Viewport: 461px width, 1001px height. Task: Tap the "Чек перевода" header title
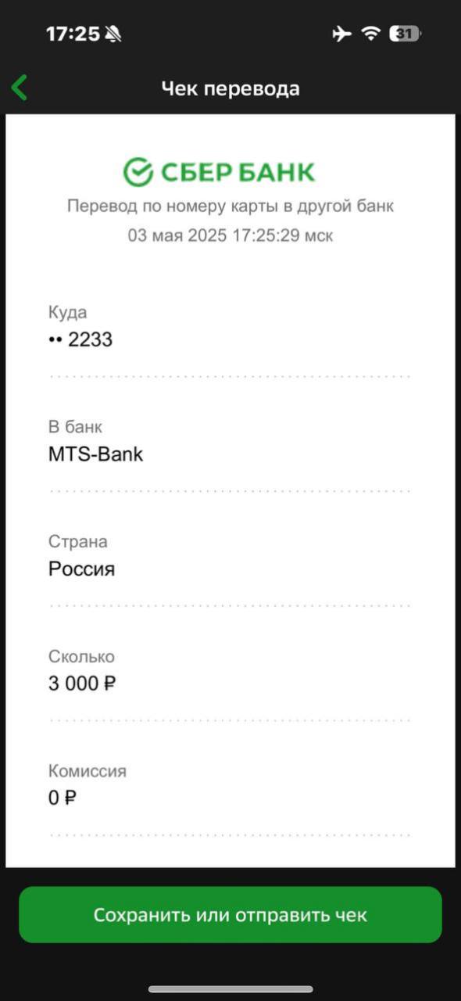point(230,88)
